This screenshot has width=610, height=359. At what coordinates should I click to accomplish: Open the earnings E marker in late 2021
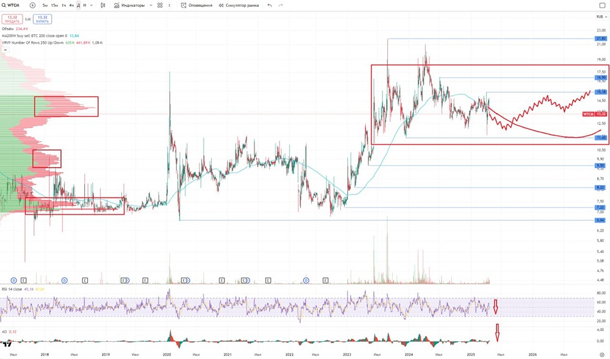pos(268,280)
